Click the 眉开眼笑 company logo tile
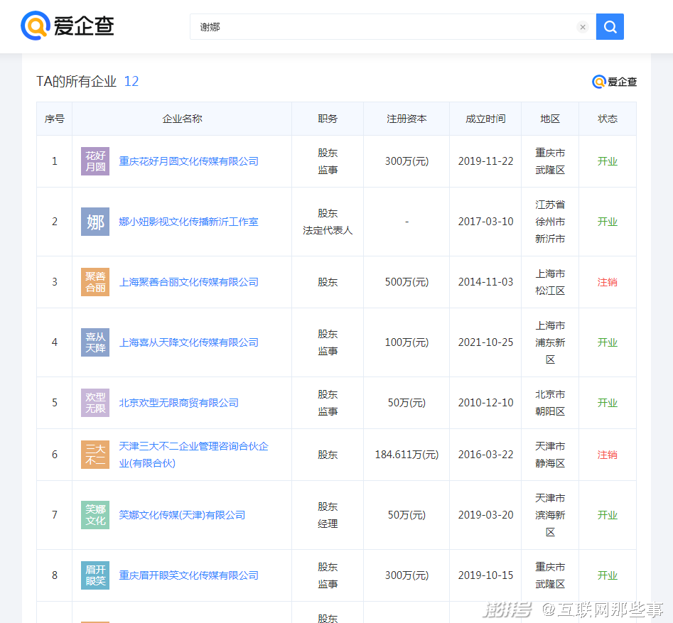The height and width of the screenshot is (623, 673). point(95,575)
